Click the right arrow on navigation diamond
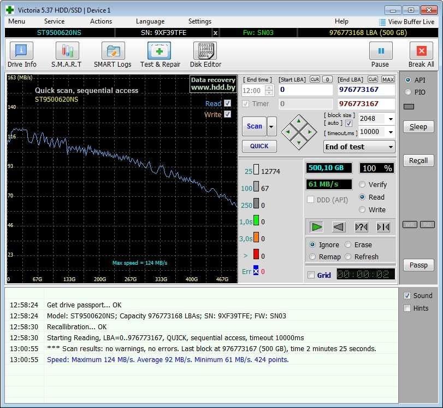 click(x=310, y=132)
